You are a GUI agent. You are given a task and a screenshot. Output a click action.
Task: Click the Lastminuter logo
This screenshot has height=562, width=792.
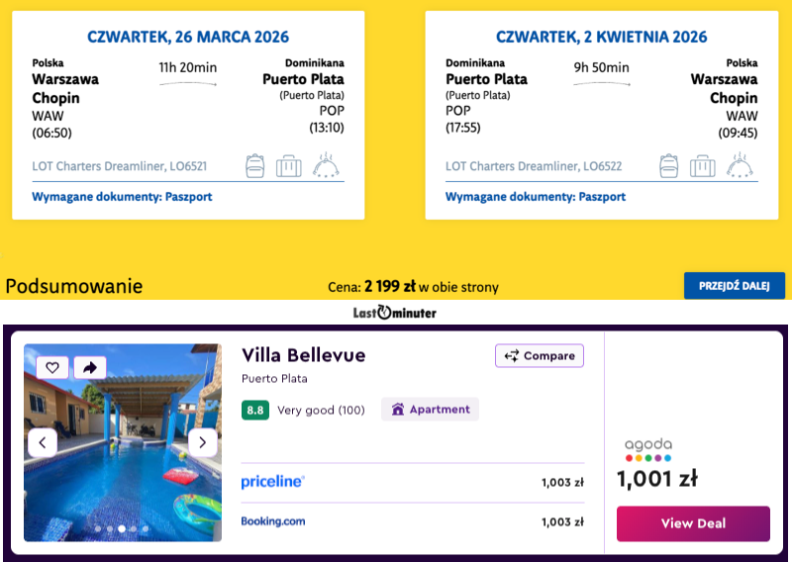(394, 313)
